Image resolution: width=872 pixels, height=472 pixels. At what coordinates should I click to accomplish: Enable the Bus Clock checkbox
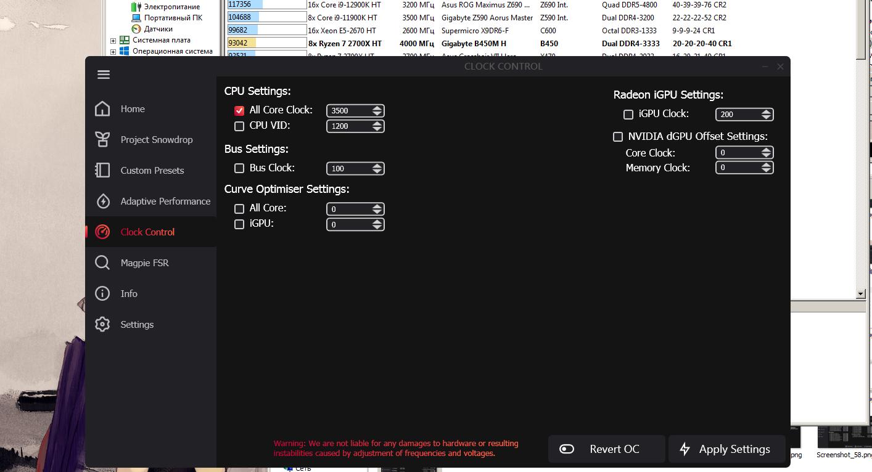click(239, 168)
